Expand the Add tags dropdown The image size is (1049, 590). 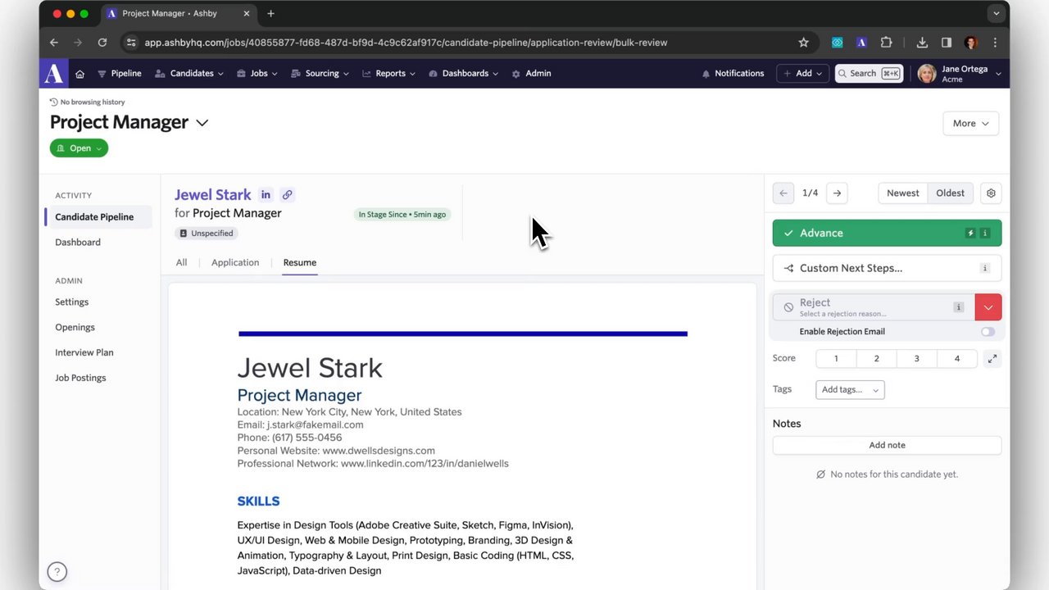pos(850,390)
